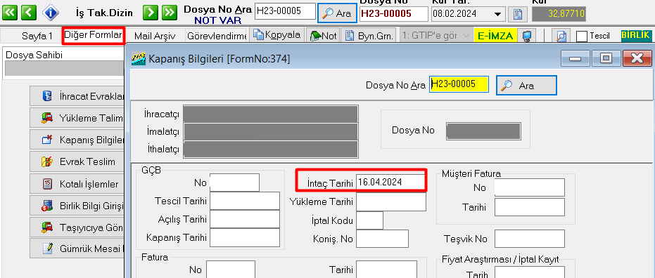This screenshot has height=278, width=655.
Task: Maximize the Kapanış Bilgileri dialog
Action: tap(606, 58)
